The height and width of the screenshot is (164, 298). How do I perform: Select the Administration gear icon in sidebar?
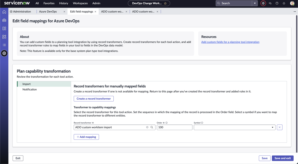click(4, 53)
